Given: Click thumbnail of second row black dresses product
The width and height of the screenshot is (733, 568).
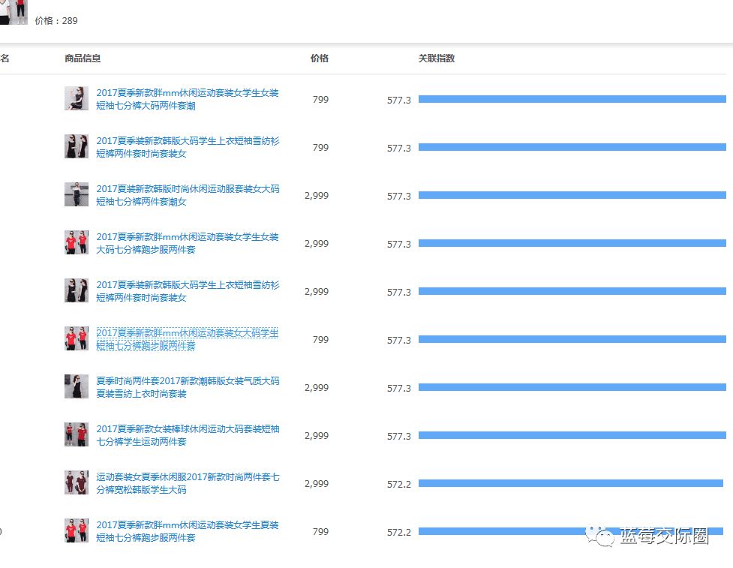Looking at the screenshot, I should click(77, 146).
